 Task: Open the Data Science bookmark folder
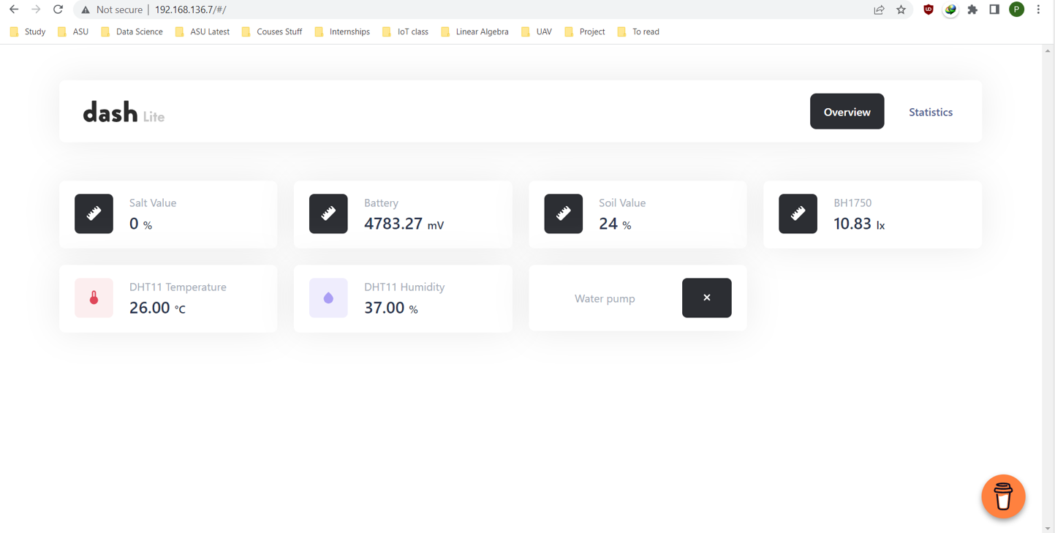pos(132,31)
